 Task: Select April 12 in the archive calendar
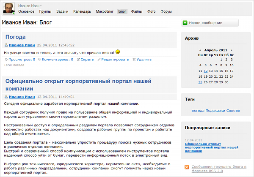tap(205, 71)
